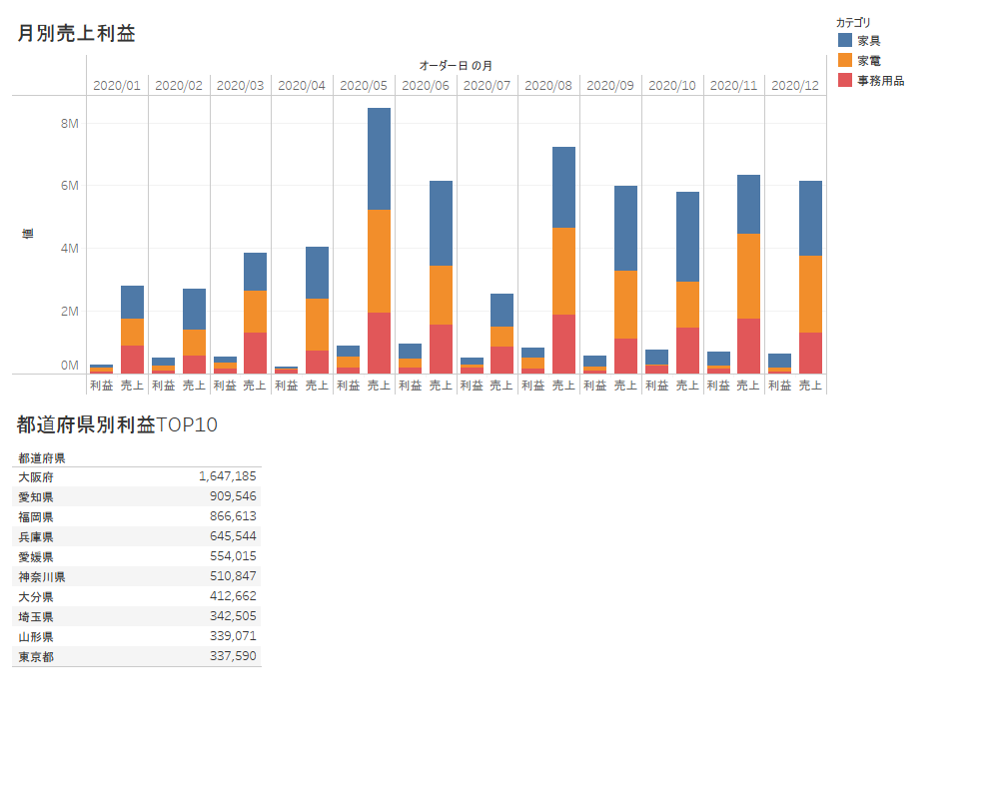
Task: Click the 月別売上利益 chart title
Action: click(x=76, y=33)
